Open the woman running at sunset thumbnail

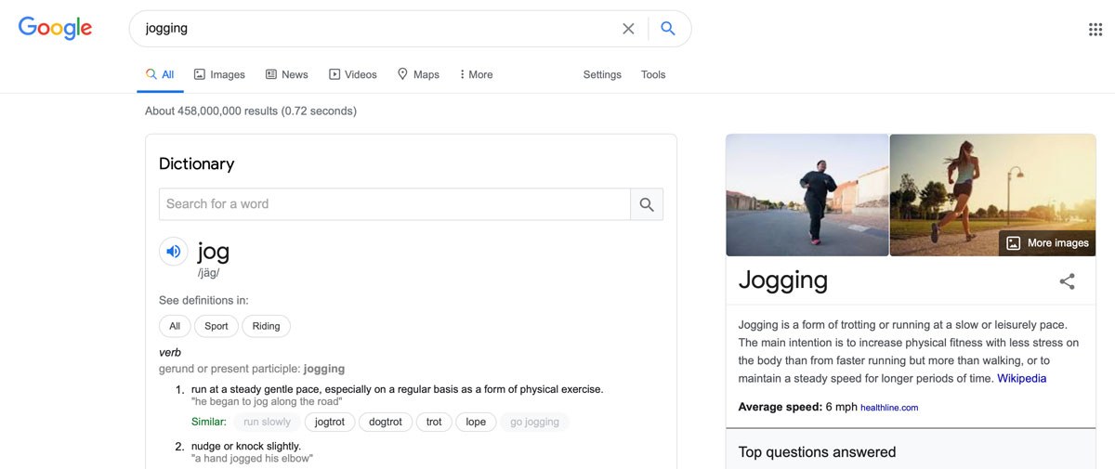(992, 195)
